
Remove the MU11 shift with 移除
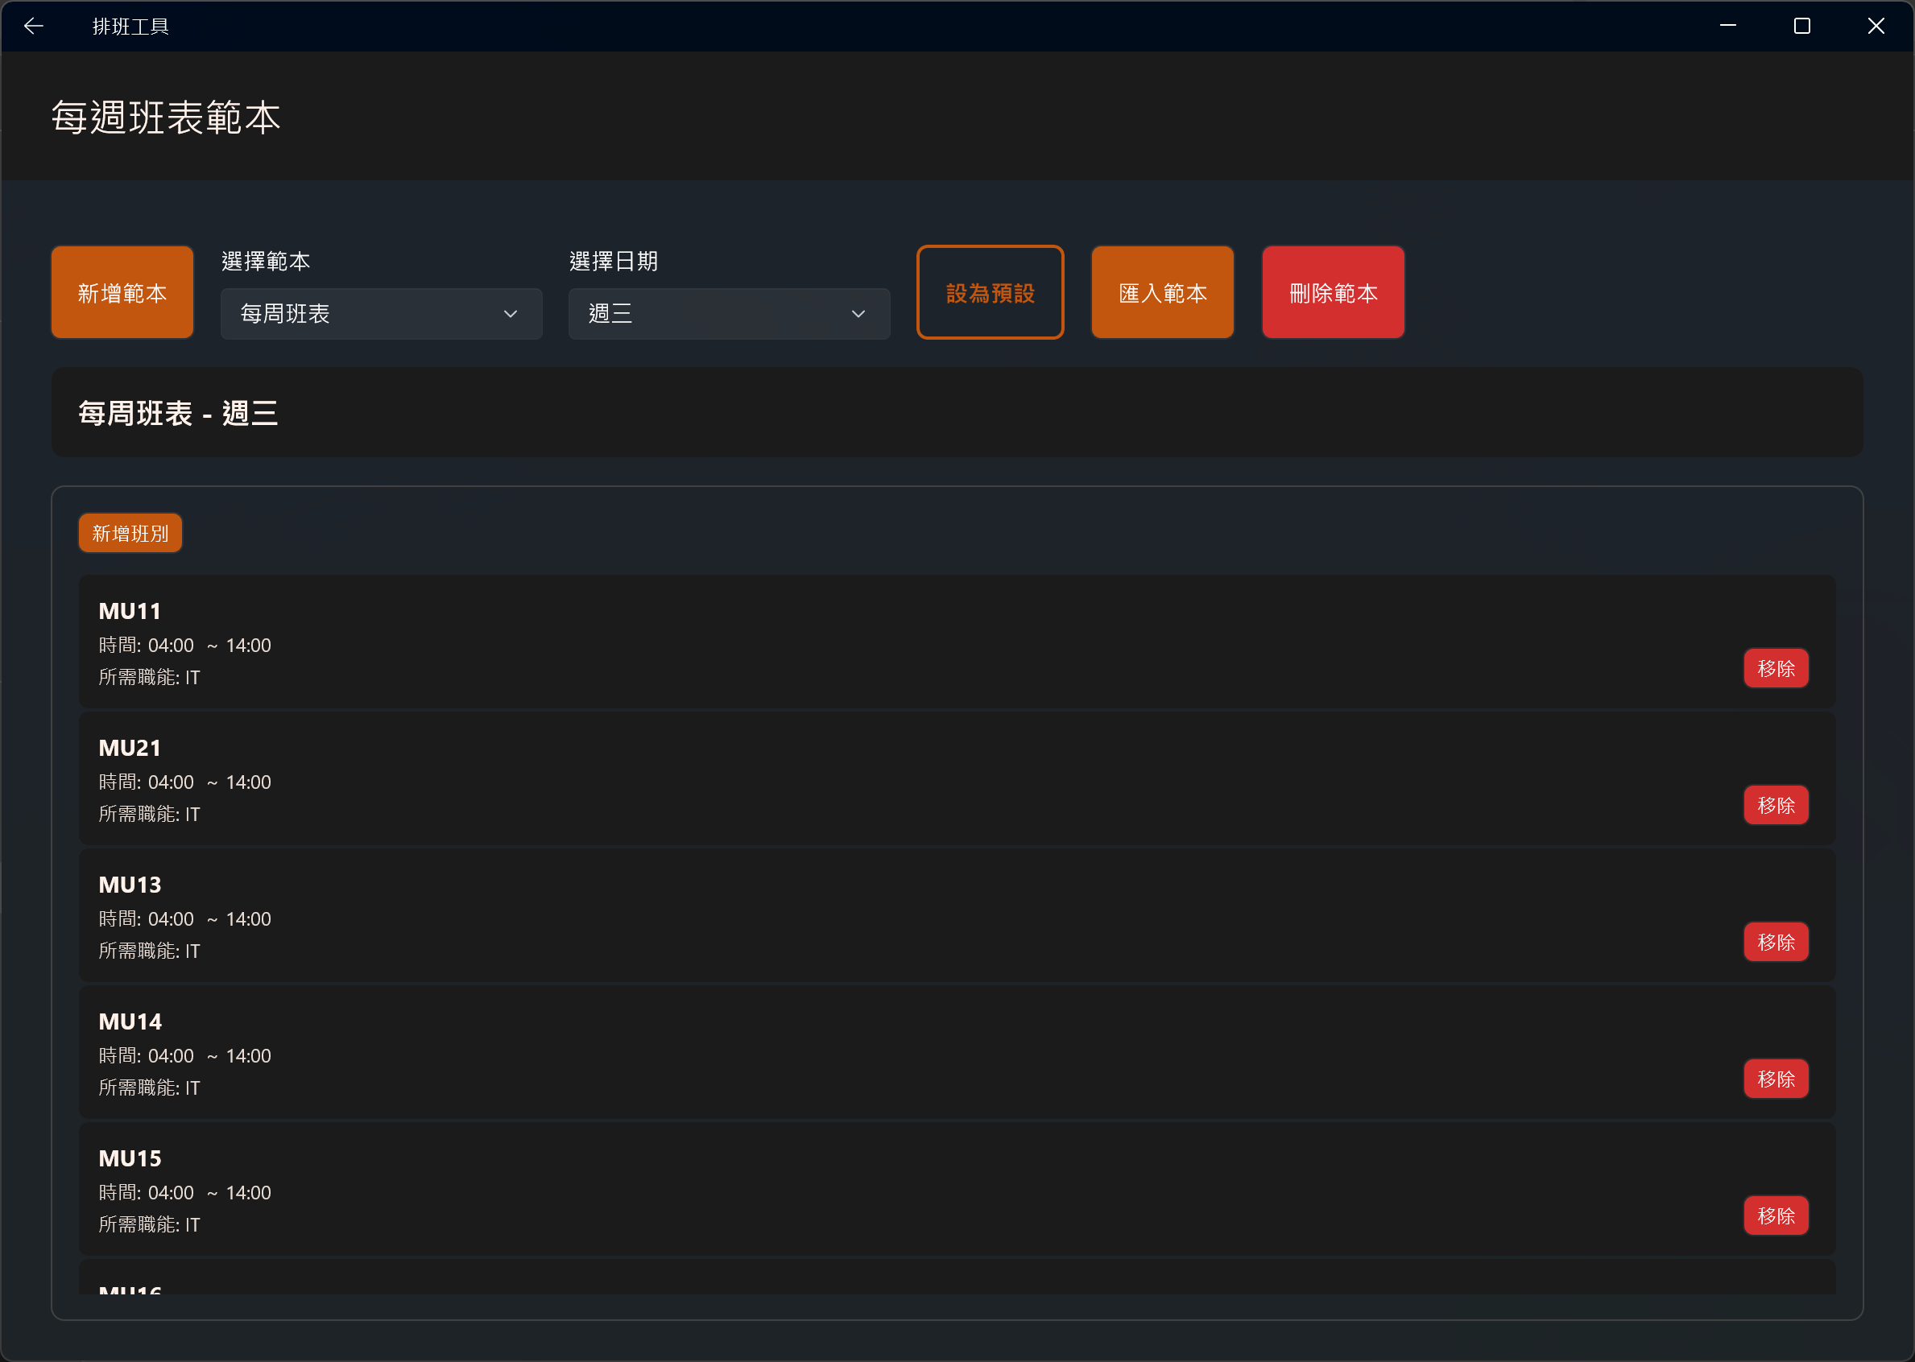tap(1776, 668)
